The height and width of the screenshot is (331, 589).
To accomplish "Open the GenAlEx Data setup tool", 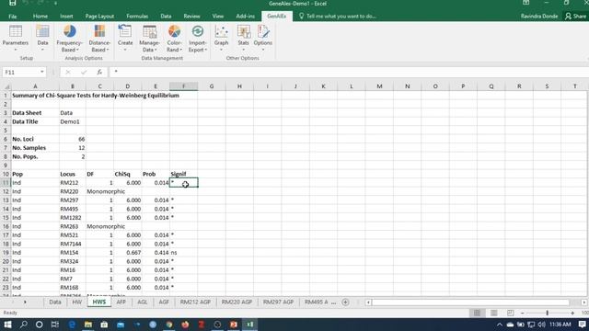I will pos(42,39).
